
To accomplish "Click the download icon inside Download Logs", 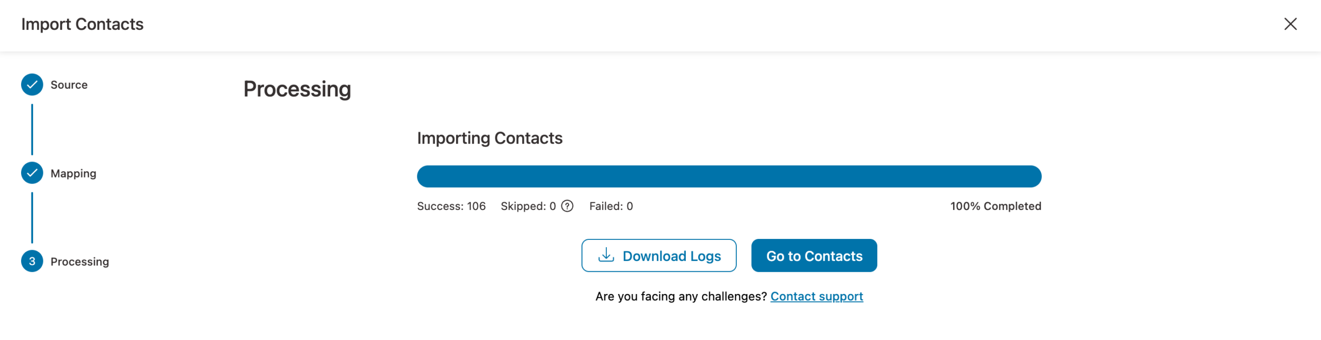I will pos(605,255).
